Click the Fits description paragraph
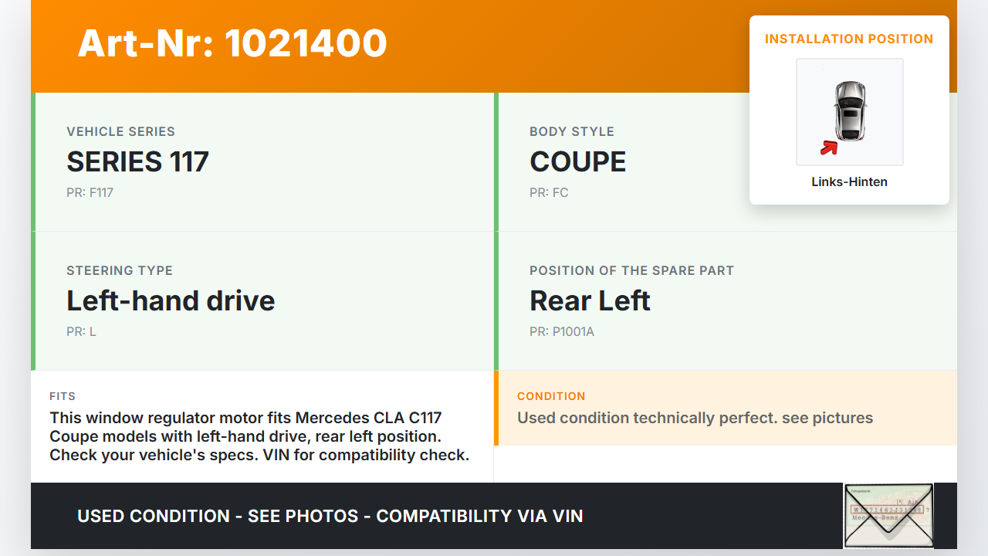The image size is (988, 556). [x=259, y=436]
